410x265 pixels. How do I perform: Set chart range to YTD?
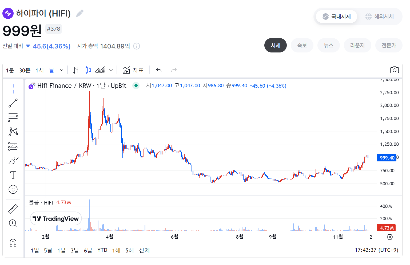(x=102, y=250)
